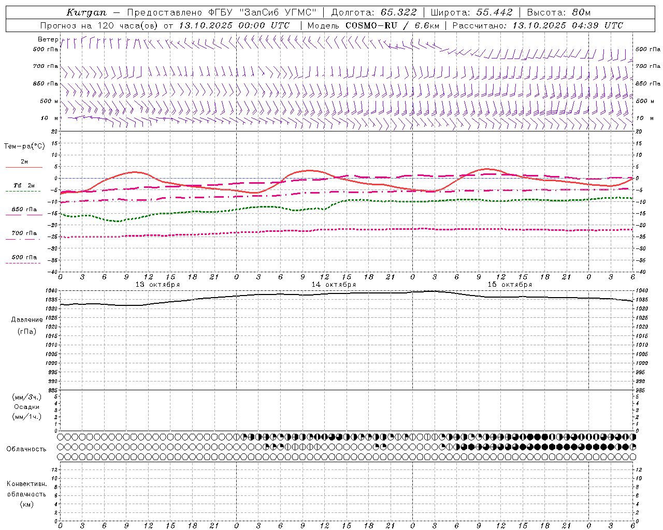The image size is (663, 530).
Task: Select the Модель COSMO-RU / 6.6км label
Action: click(373, 25)
